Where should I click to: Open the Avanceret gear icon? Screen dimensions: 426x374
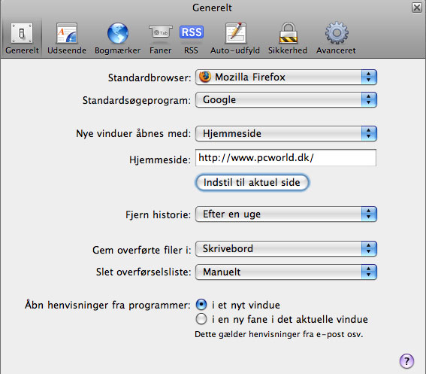(337, 33)
